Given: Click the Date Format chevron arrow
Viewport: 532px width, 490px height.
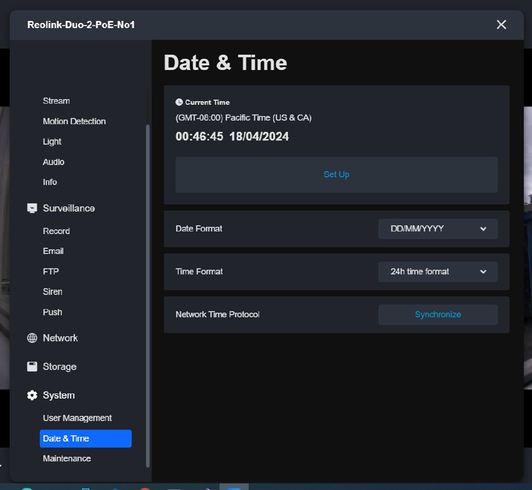Looking at the screenshot, I should [x=483, y=229].
